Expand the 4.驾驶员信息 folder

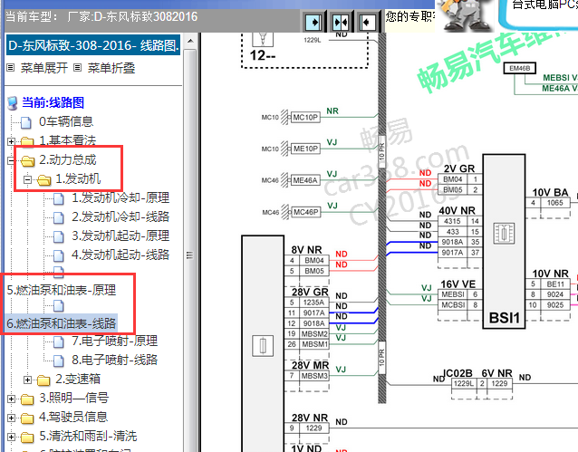tap(11, 418)
